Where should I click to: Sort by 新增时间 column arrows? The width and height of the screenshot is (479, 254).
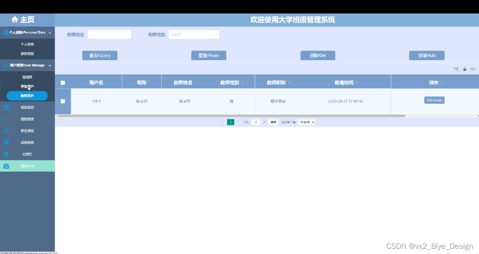(x=357, y=83)
